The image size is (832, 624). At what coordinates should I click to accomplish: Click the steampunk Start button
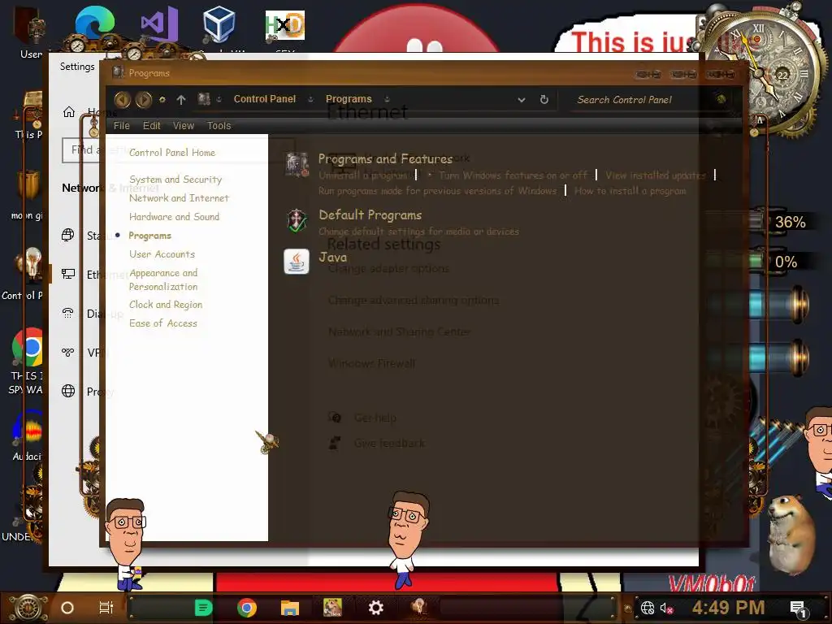tap(28, 608)
